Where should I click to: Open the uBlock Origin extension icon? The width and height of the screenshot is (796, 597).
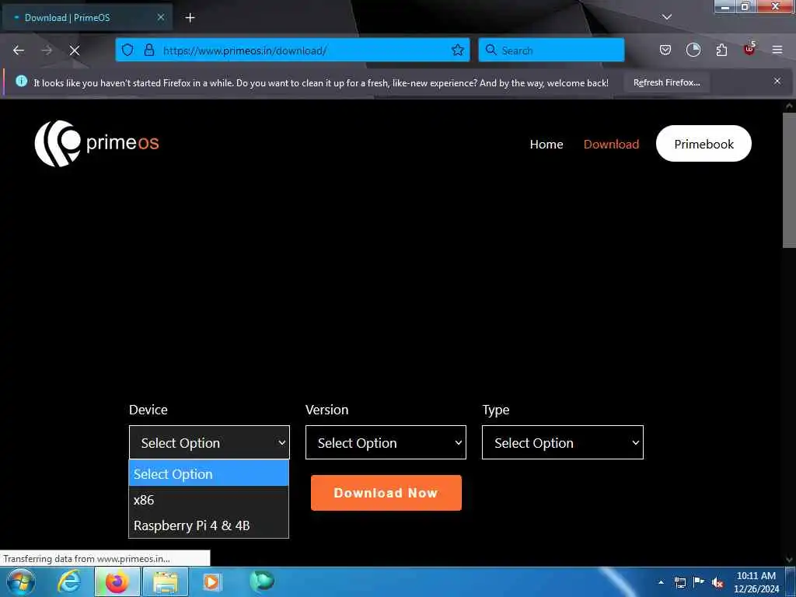tap(749, 49)
